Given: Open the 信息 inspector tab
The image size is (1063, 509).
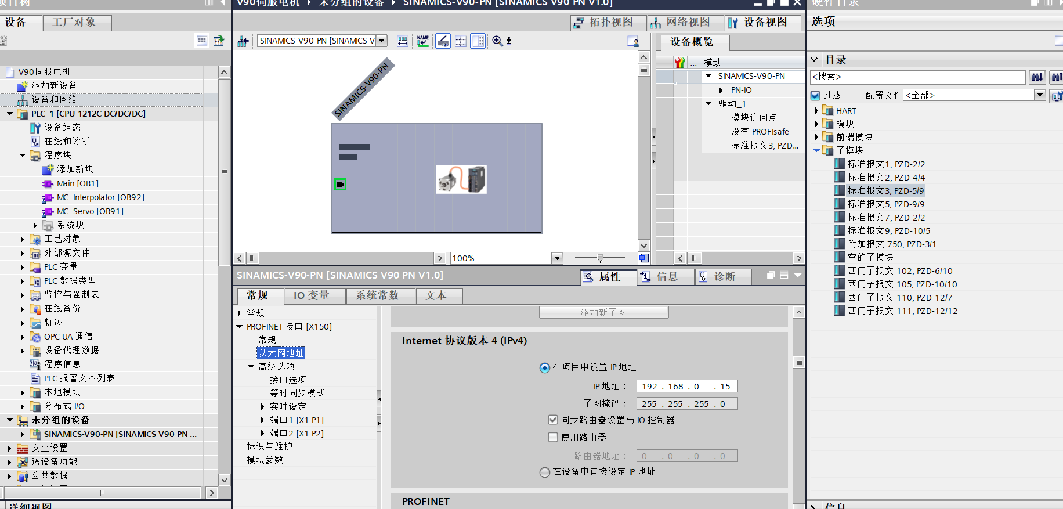Looking at the screenshot, I should tap(667, 277).
